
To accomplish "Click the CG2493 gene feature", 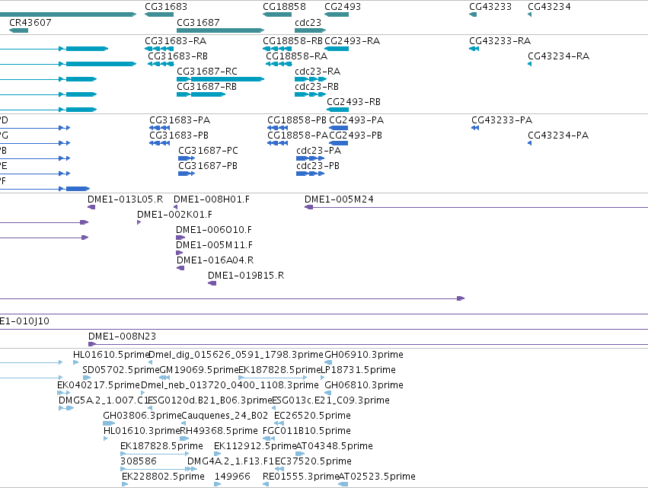I will pos(337,14).
